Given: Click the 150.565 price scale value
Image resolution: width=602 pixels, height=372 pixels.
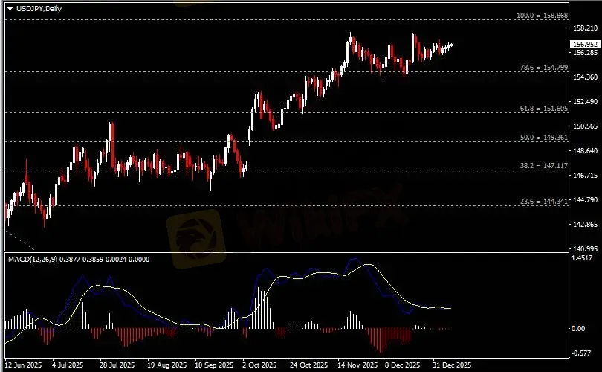Looking at the screenshot, I should [585, 126].
